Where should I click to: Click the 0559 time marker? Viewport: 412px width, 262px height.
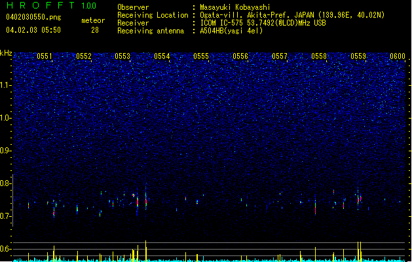358,56
